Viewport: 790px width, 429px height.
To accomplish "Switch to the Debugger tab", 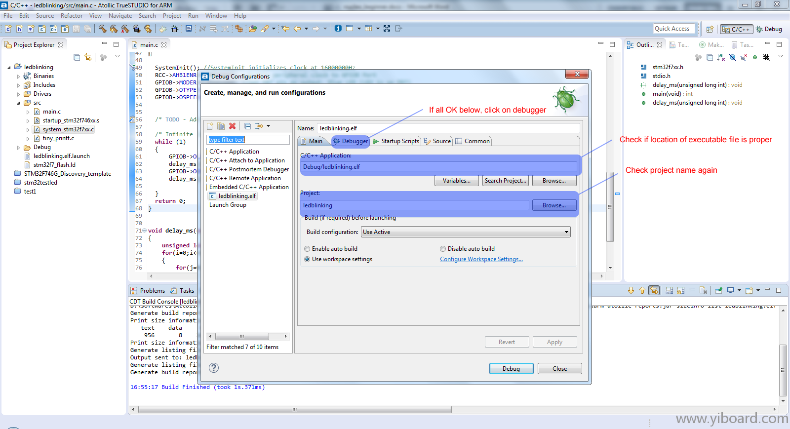I will [x=351, y=141].
